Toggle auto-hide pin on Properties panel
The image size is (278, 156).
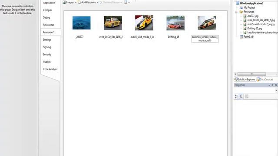tap(272, 85)
